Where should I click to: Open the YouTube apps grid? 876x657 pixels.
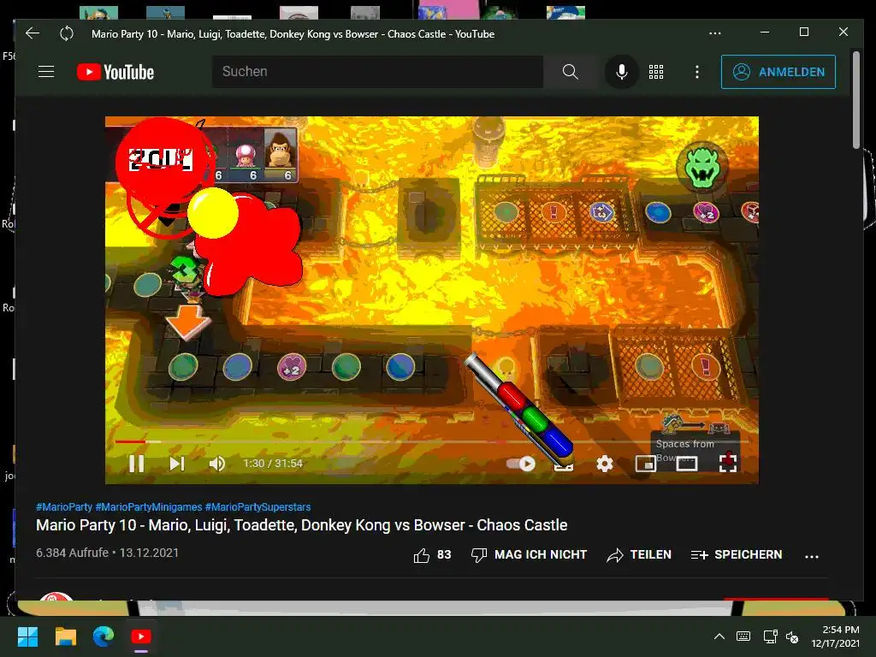pos(656,72)
